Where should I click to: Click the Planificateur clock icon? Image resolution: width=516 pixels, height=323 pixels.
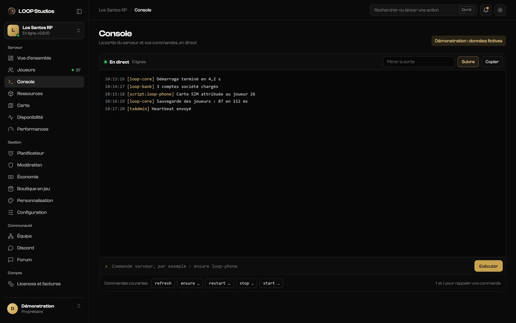tap(11, 153)
